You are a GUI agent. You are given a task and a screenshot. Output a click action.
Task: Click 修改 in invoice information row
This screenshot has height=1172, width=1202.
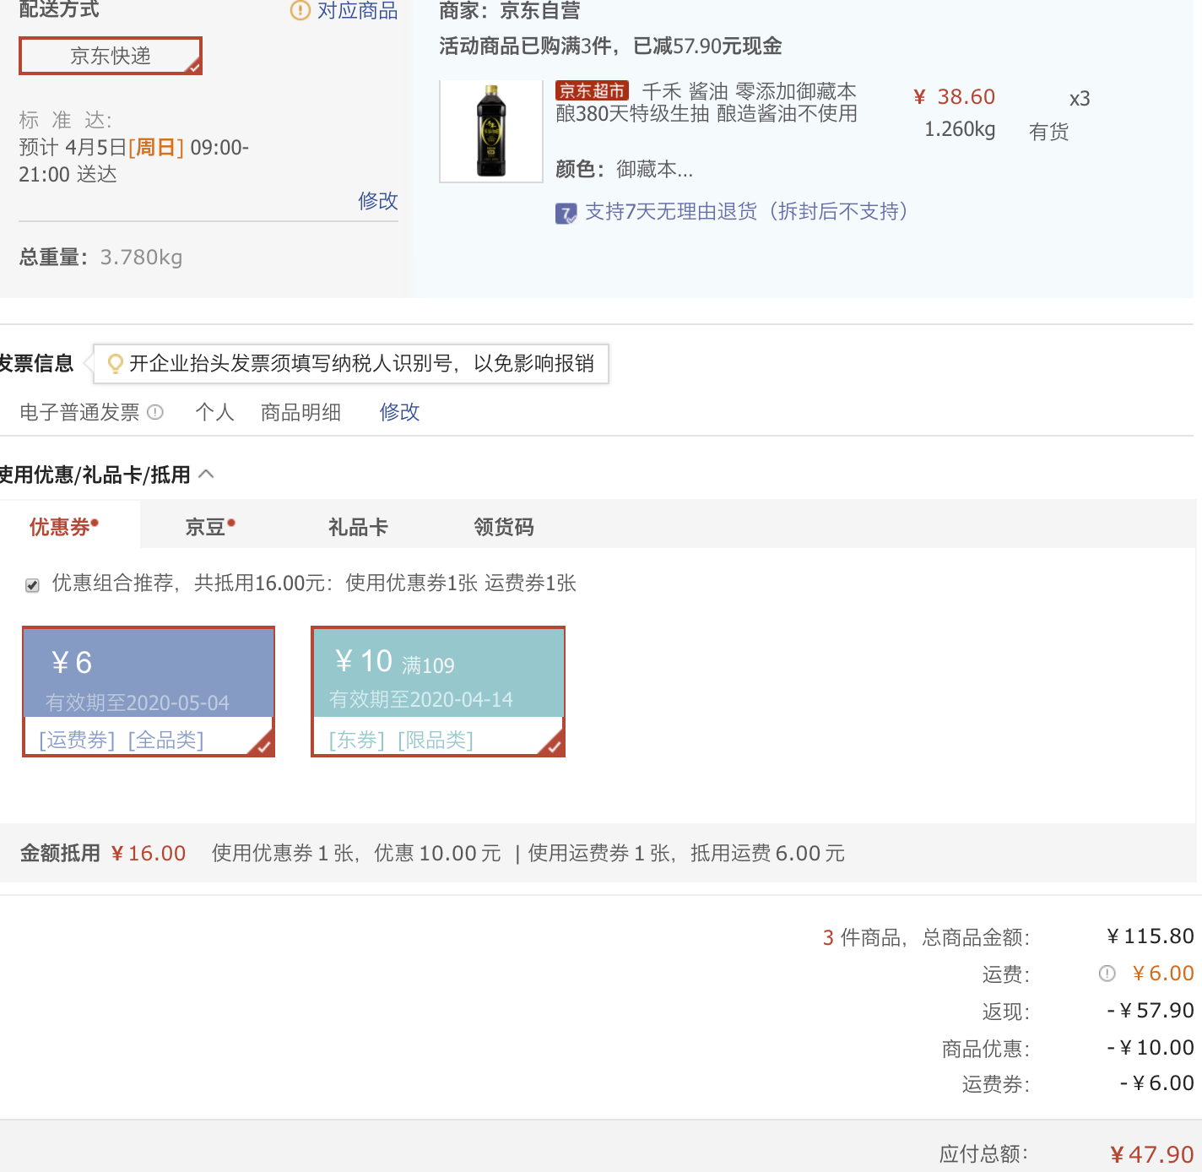pos(399,412)
